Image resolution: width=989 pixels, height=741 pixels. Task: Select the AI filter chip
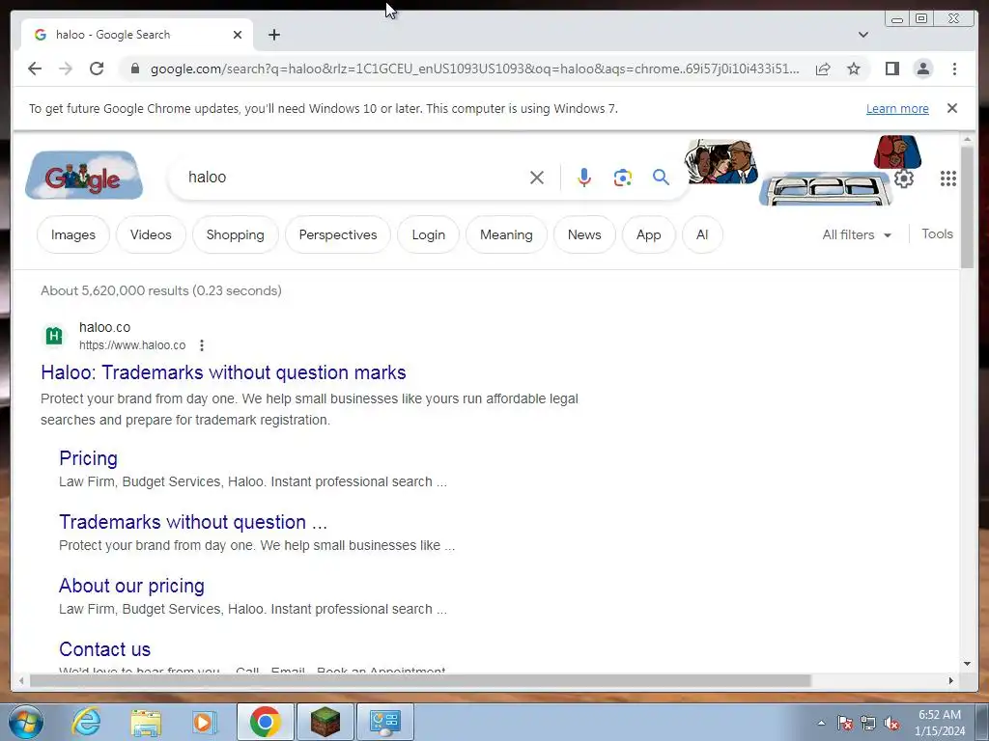pyautogui.click(x=702, y=235)
